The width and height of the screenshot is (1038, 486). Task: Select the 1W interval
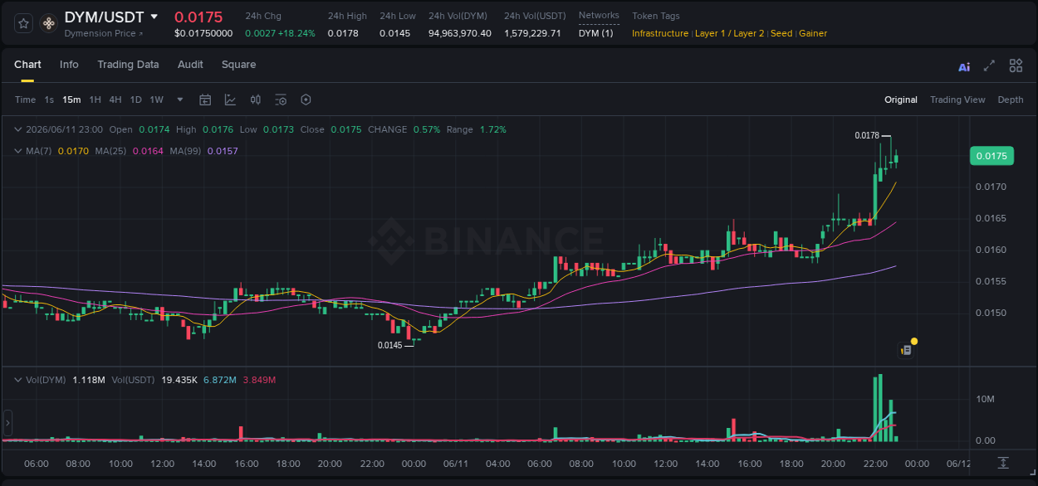click(156, 100)
